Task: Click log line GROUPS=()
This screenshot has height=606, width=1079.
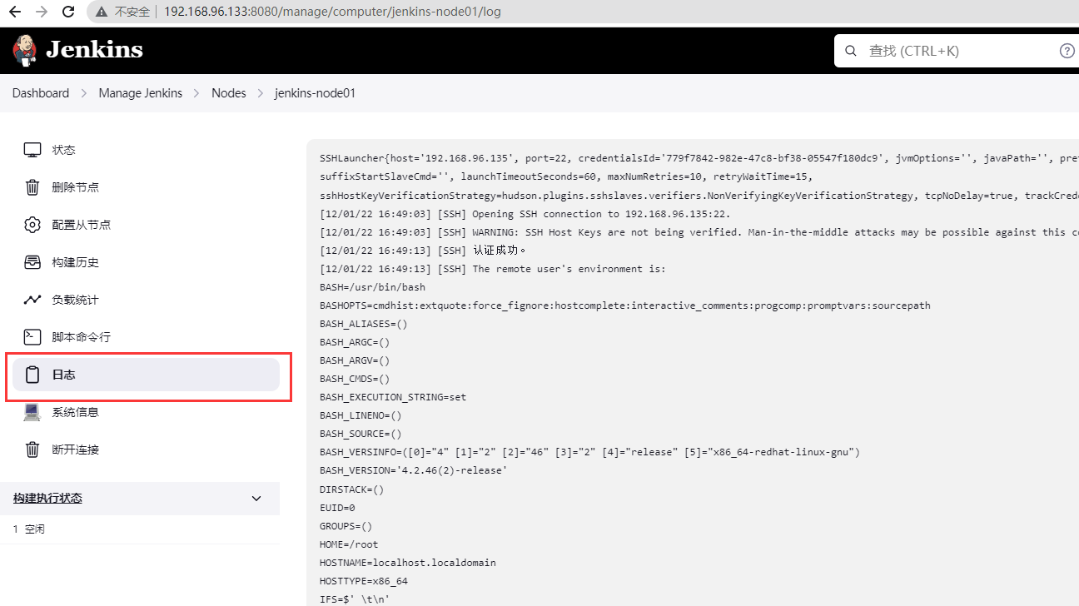Action: tap(346, 525)
